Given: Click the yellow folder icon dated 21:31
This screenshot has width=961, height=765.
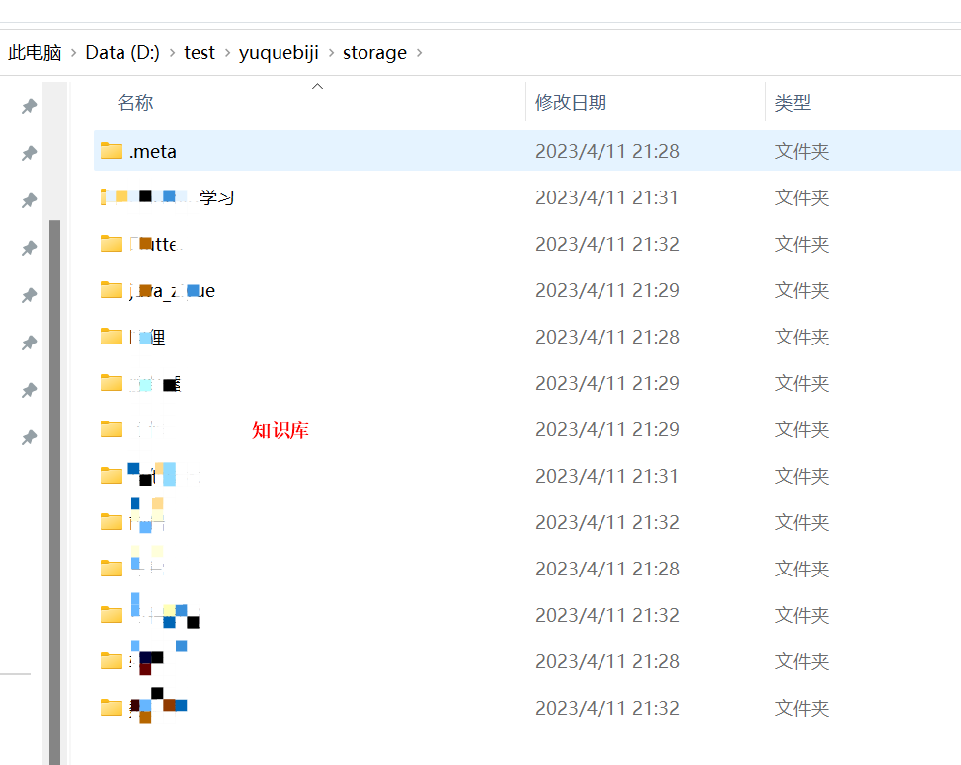Looking at the screenshot, I should [111, 475].
